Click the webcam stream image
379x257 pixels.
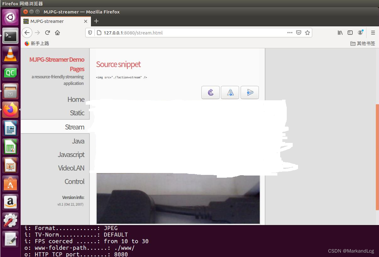pyautogui.click(x=178, y=199)
